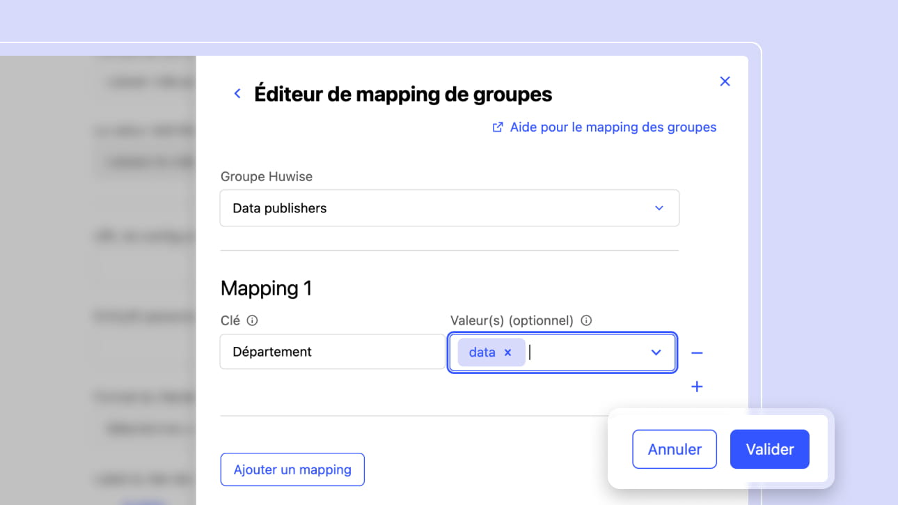Expand the Valeur(s) dropdown chevron

click(x=656, y=352)
